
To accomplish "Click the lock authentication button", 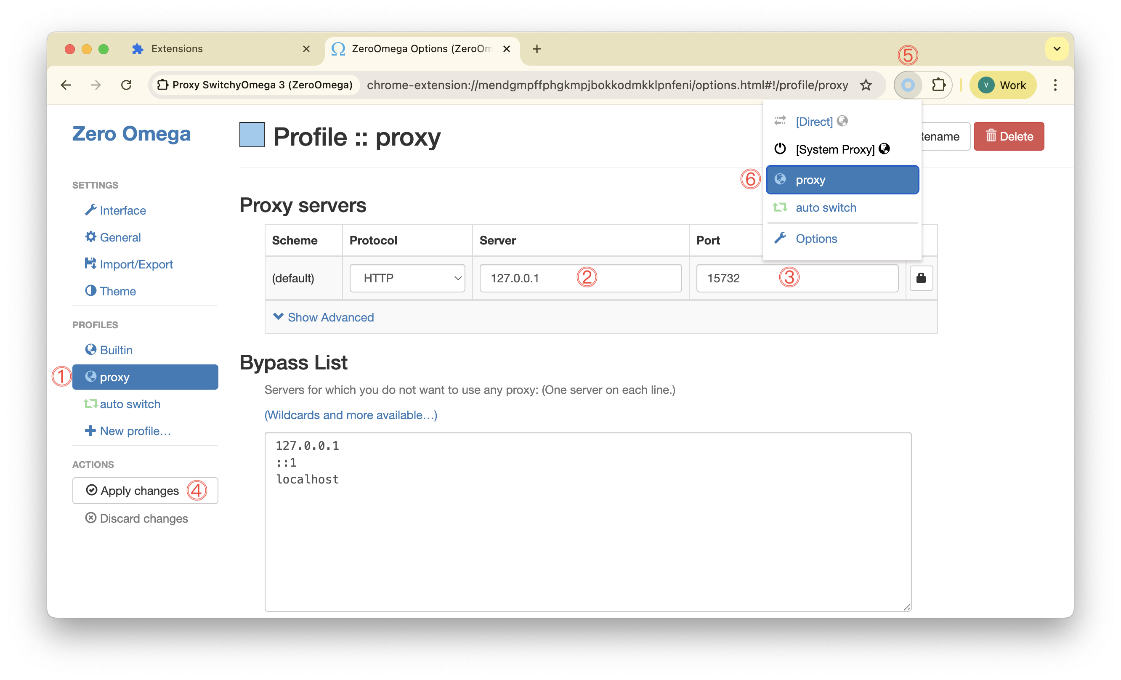I will [x=921, y=278].
